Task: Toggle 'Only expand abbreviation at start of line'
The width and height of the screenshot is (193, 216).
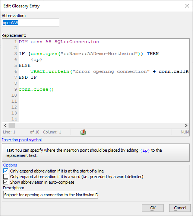Action: (6, 171)
